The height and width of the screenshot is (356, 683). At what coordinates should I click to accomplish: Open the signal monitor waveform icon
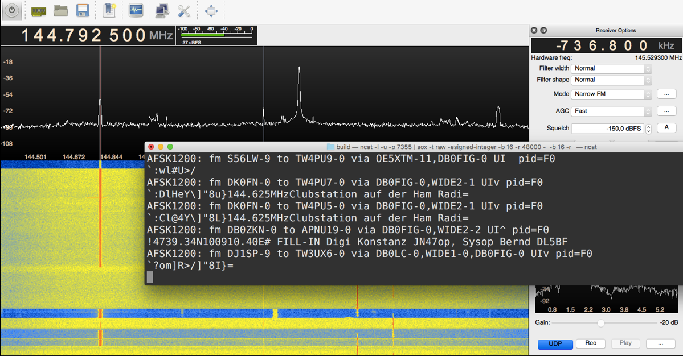click(x=136, y=11)
